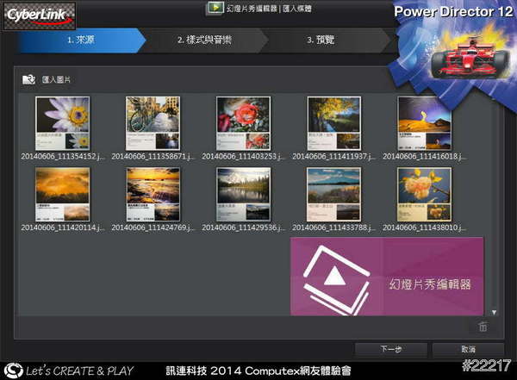Select thumbnail 20140606_111420114 golden clouds
517x380 pixels.
[x=63, y=194]
